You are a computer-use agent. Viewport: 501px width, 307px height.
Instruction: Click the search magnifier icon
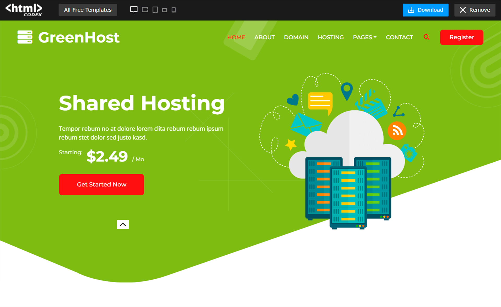(427, 37)
